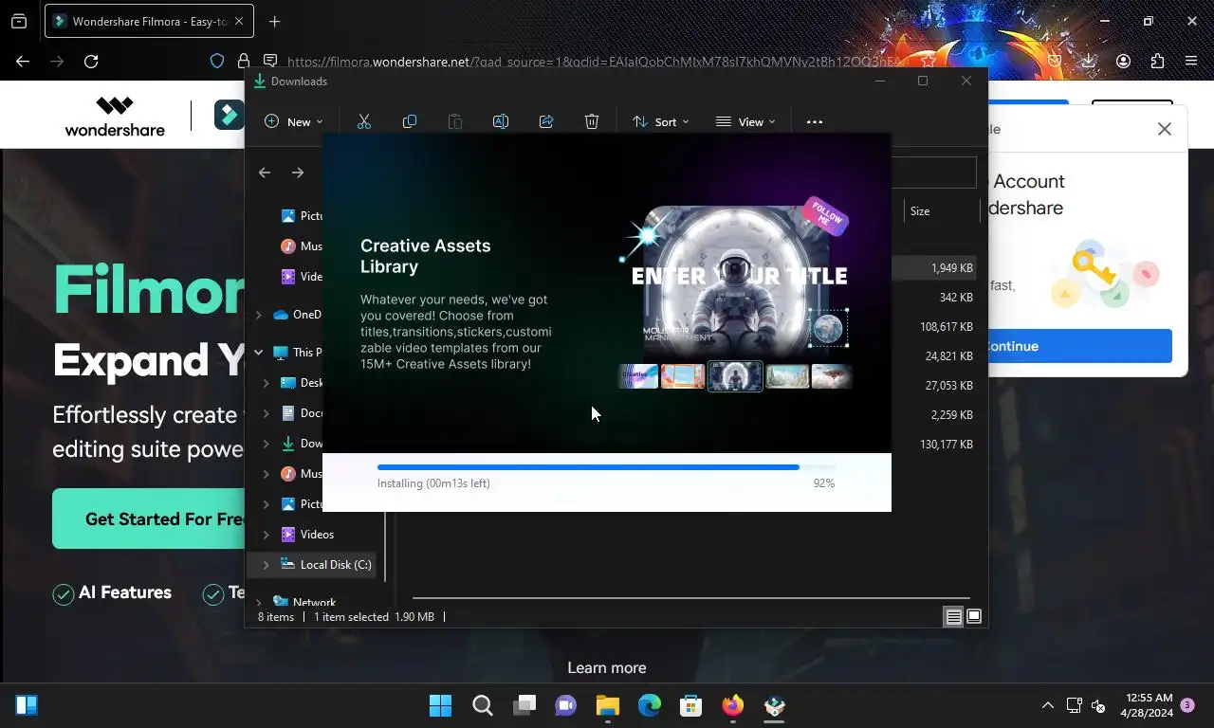Click the Filmora product icon in header
1214x728 pixels.
229,115
